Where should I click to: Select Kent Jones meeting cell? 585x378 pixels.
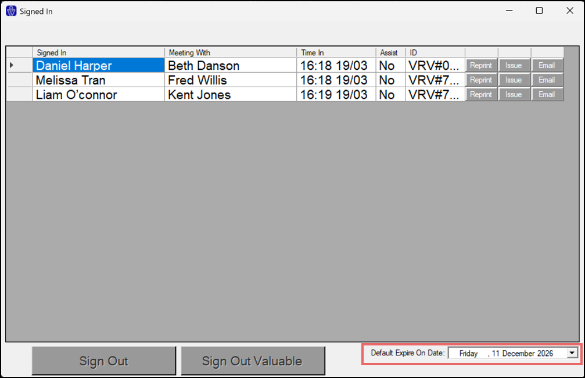click(x=230, y=95)
